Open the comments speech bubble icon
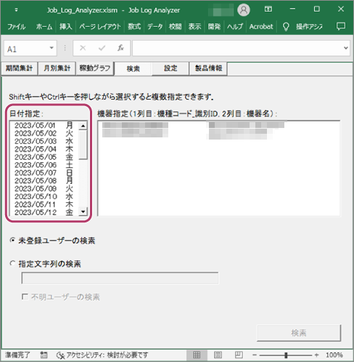This screenshot has width=354, height=362. [x=341, y=26]
